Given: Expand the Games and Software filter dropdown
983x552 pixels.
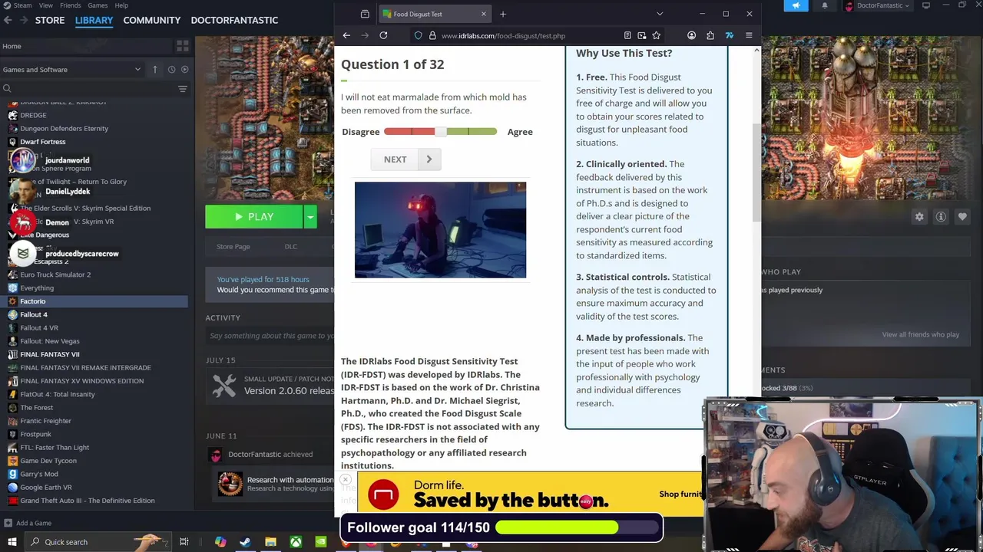Looking at the screenshot, I should point(72,70).
